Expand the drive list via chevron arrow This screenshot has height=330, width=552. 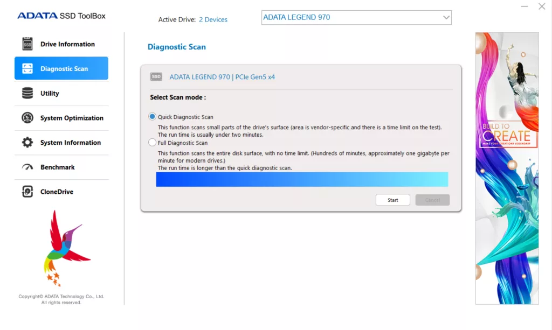[x=446, y=18]
